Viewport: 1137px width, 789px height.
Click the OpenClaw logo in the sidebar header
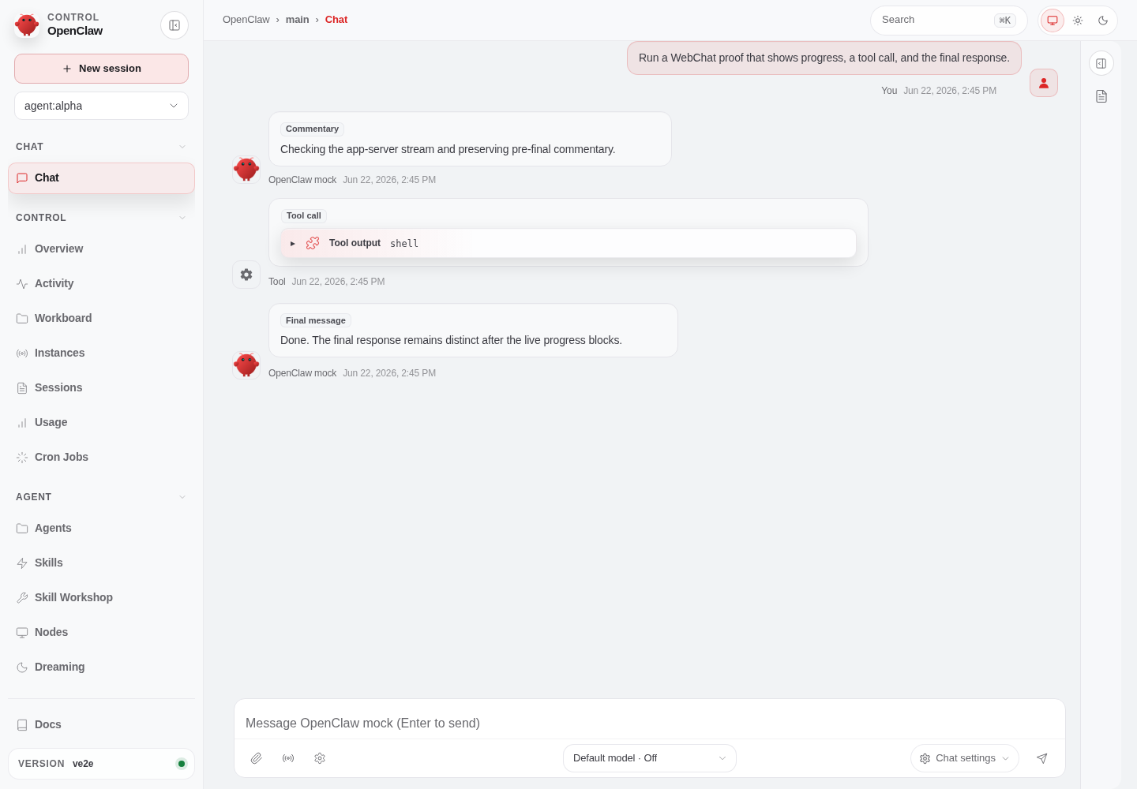pyautogui.click(x=27, y=24)
